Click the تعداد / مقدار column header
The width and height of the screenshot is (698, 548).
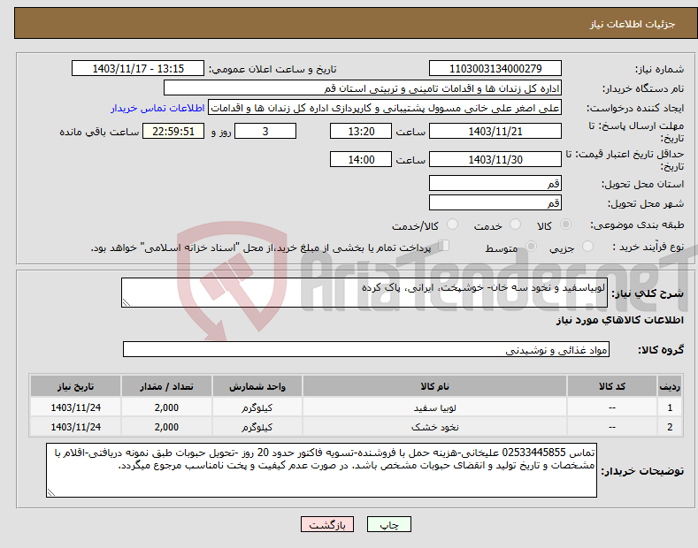[x=166, y=386]
